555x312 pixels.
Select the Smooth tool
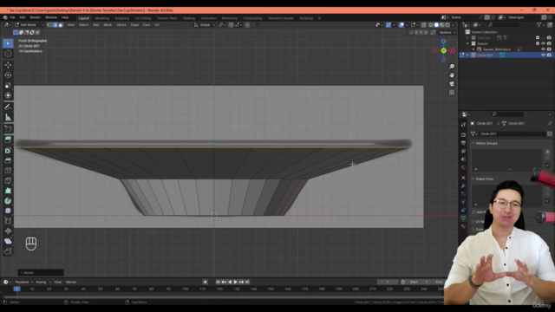pos(8,211)
